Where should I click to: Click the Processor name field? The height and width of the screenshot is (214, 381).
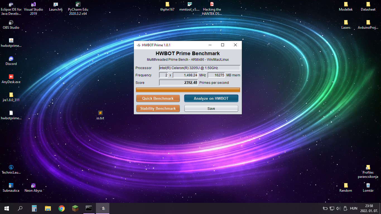(199, 68)
